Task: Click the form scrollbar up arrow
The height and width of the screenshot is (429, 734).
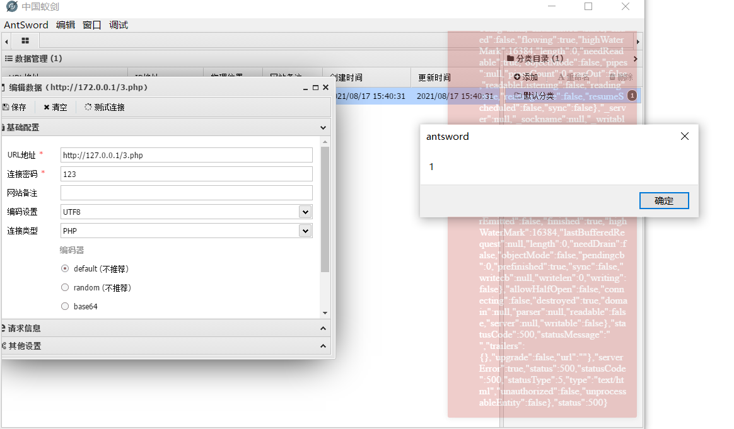Action: [325, 141]
